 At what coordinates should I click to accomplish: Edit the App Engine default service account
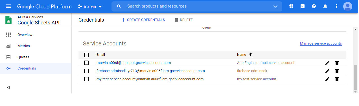pos(327,63)
